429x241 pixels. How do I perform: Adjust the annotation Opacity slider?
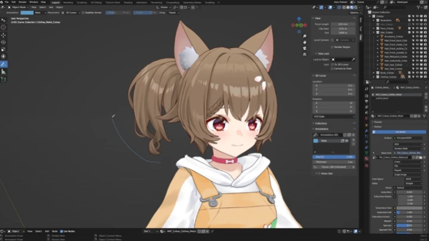tap(334, 157)
